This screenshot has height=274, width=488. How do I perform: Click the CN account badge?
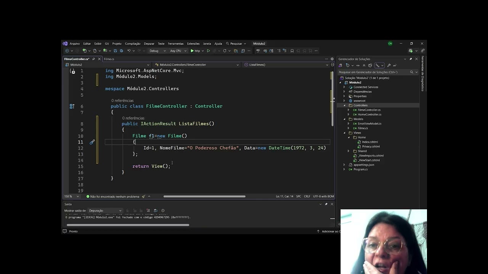point(390,43)
